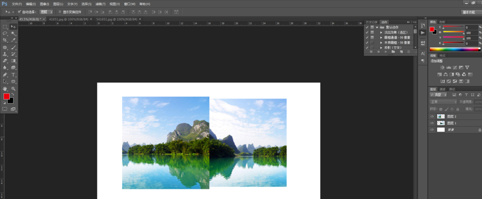This screenshot has width=482, height=199.
Task: Select the Horizontal Type tool
Action: coord(14,75)
